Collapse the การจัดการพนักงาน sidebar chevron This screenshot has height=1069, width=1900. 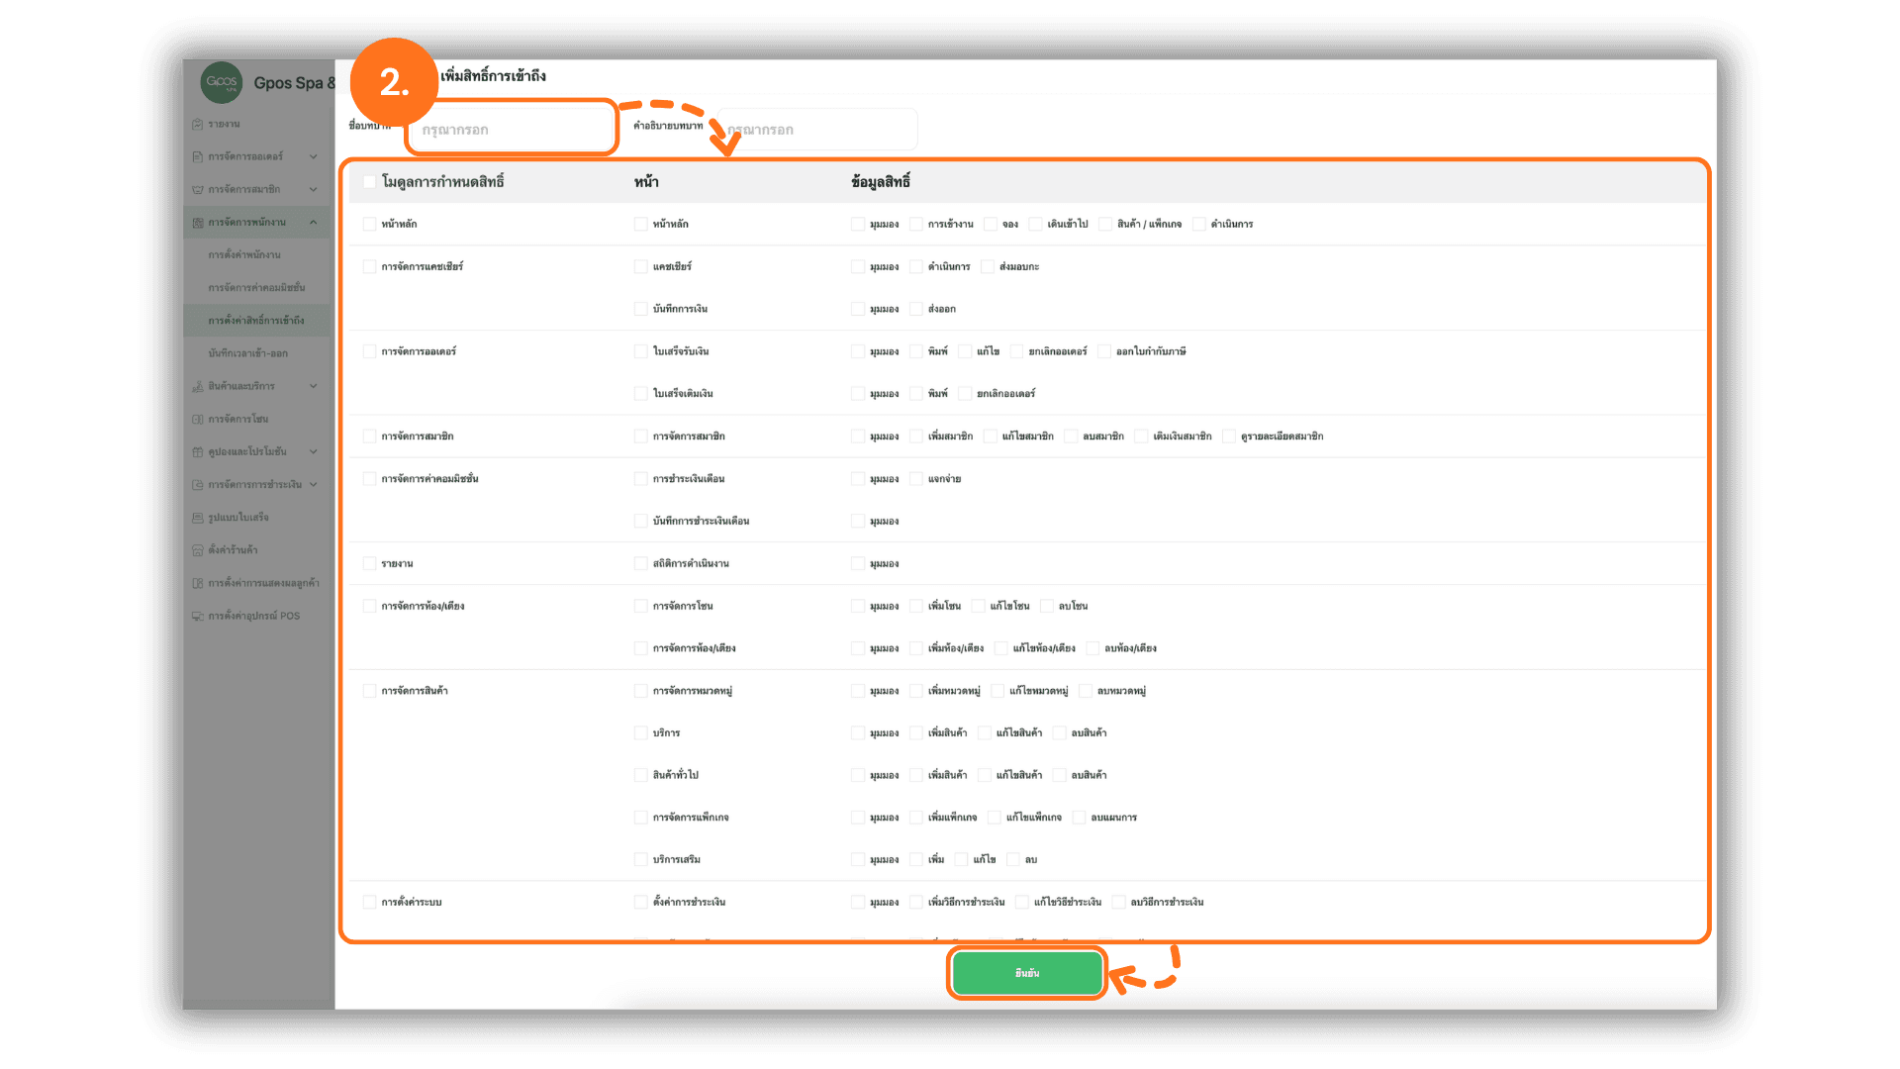click(314, 222)
